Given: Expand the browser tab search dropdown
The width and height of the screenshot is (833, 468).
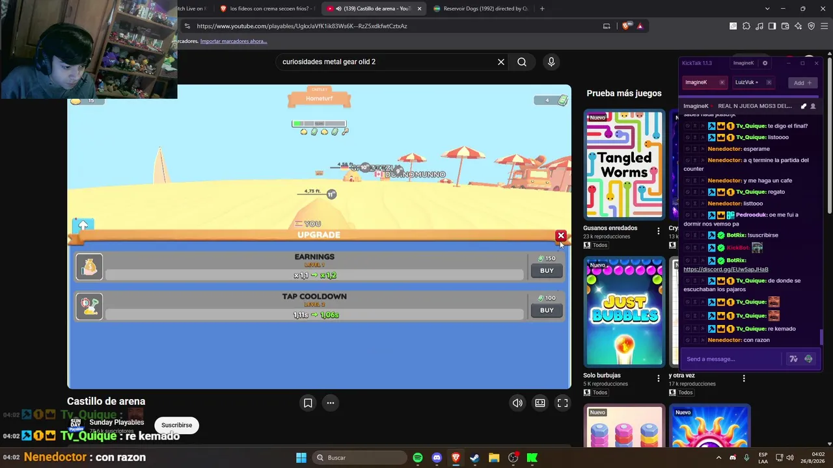Looking at the screenshot, I should coord(767,8).
